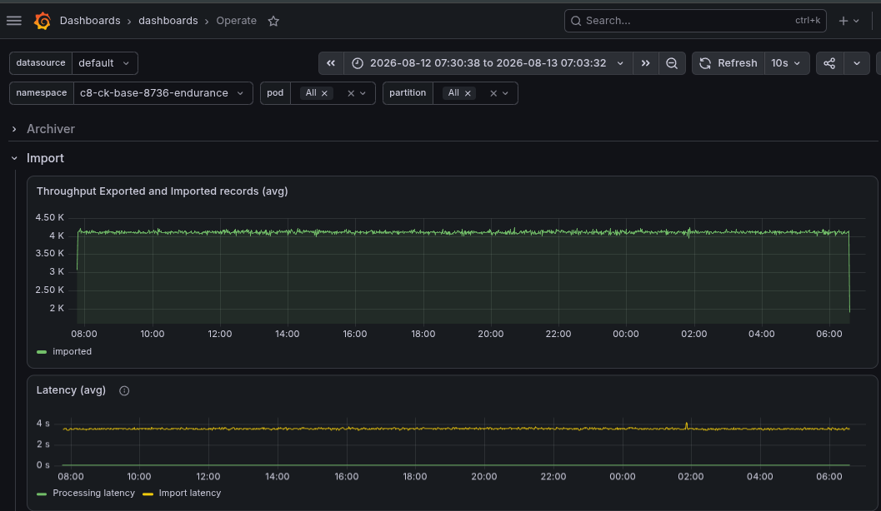The width and height of the screenshot is (881, 511).
Task: Click the Throughput Exported and Imported records title
Action: click(x=163, y=191)
